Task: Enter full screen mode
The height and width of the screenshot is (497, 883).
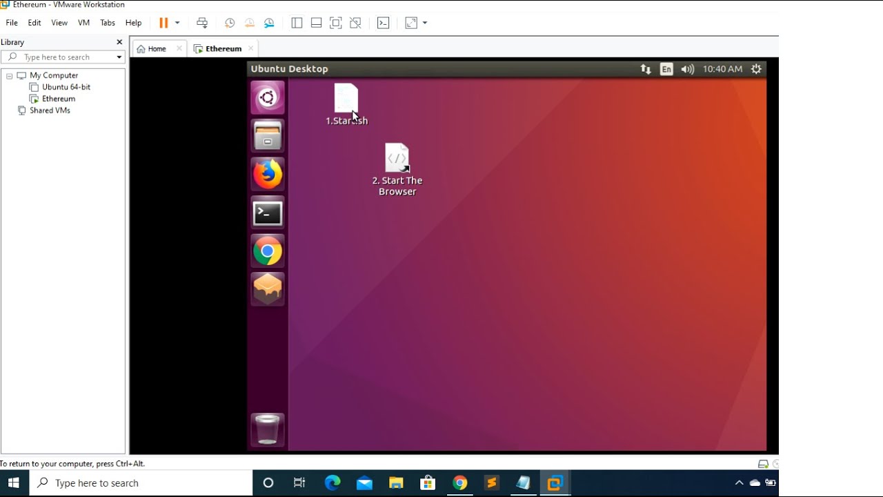Action: click(x=336, y=23)
